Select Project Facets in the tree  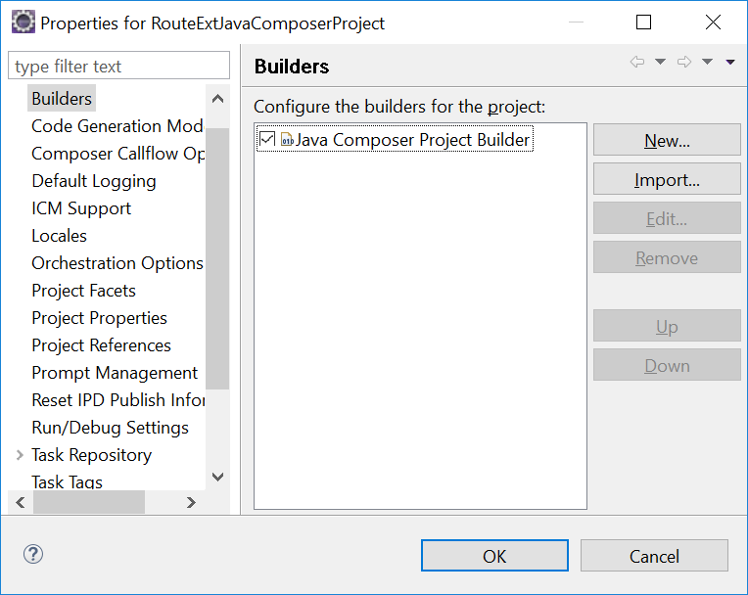83,291
